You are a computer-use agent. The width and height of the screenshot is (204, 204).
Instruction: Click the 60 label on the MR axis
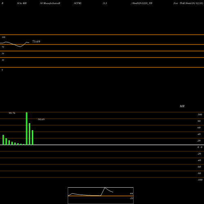coord(199,128)
